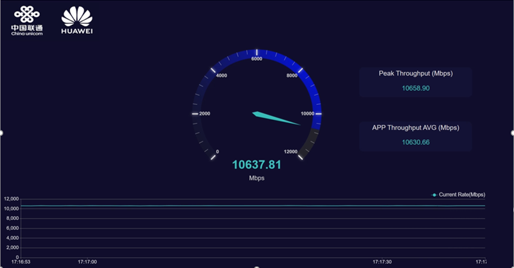Toggle the Current Rate(Mbps) legend series

click(462, 194)
